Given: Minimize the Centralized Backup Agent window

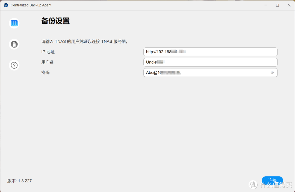Looking at the screenshot, I should pos(265,5).
